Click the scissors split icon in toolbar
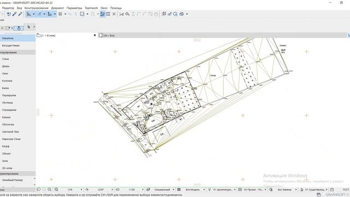The image size is (350, 197). (121, 14)
